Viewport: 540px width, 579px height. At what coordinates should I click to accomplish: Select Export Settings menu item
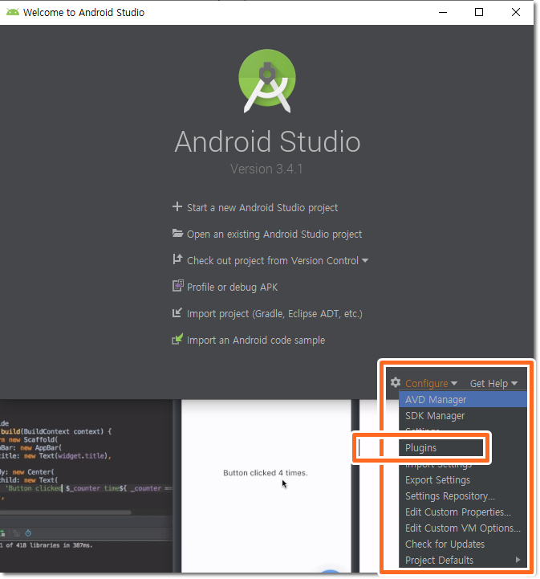(463, 480)
